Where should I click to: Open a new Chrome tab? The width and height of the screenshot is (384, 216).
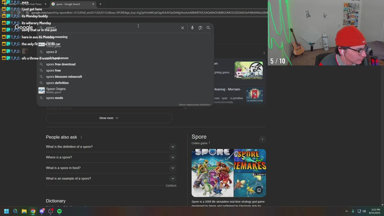tap(100, 4)
